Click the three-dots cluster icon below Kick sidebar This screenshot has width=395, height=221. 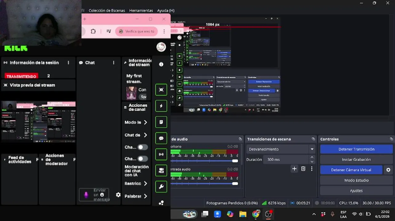[161, 203]
